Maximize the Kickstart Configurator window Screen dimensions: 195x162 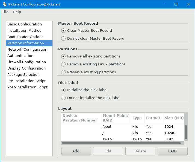pyautogui.click(x=176, y=4)
